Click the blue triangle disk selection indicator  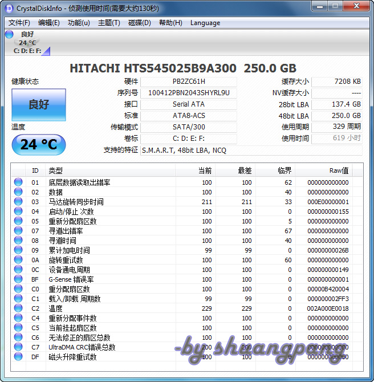46,51
